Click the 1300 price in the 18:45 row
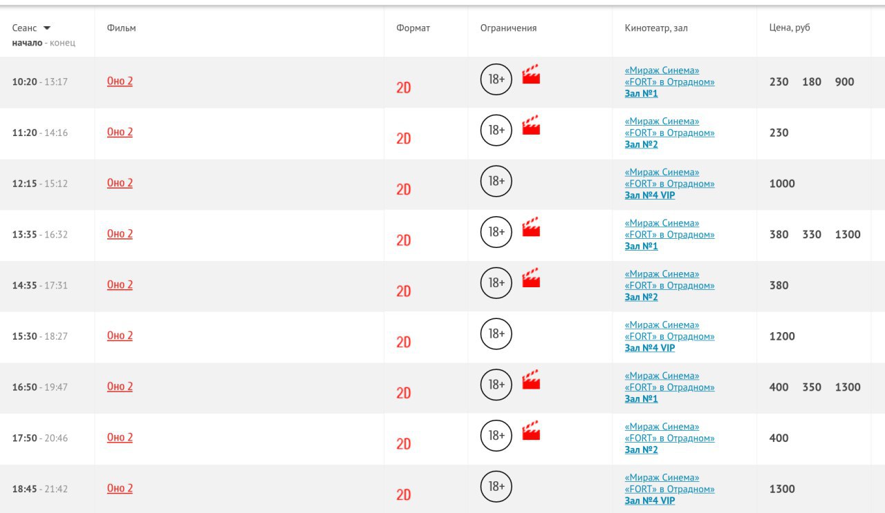 pos(783,489)
